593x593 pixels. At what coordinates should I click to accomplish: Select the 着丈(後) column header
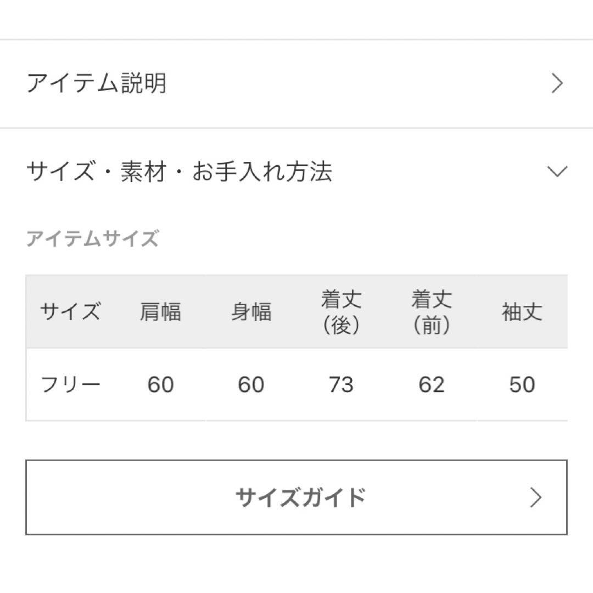[x=342, y=312]
